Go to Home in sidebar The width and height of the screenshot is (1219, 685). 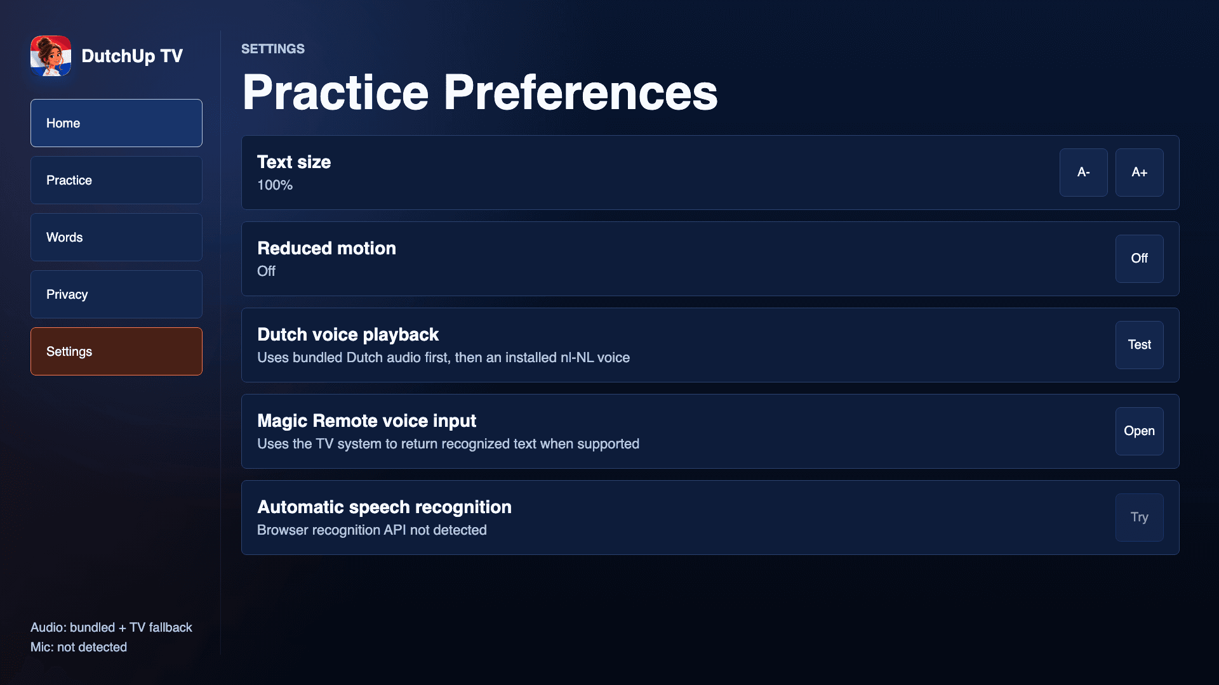click(x=116, y=123)
